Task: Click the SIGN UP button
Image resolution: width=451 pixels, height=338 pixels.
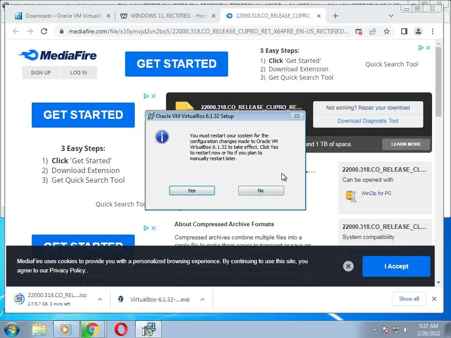Action: click(41, 73)
